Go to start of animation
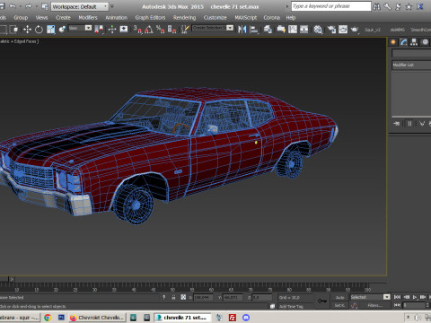 [397, 297]
